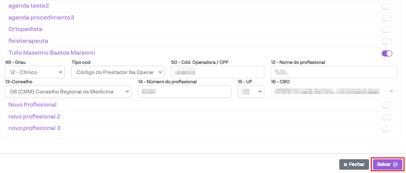
Task: Focus the Nome do profissional input
Action: (x=334, y=72)
